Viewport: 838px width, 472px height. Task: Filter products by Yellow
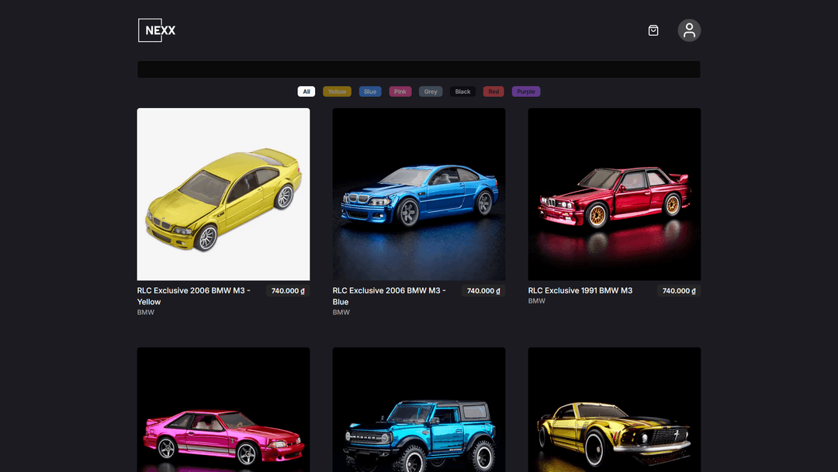point(337,92)
